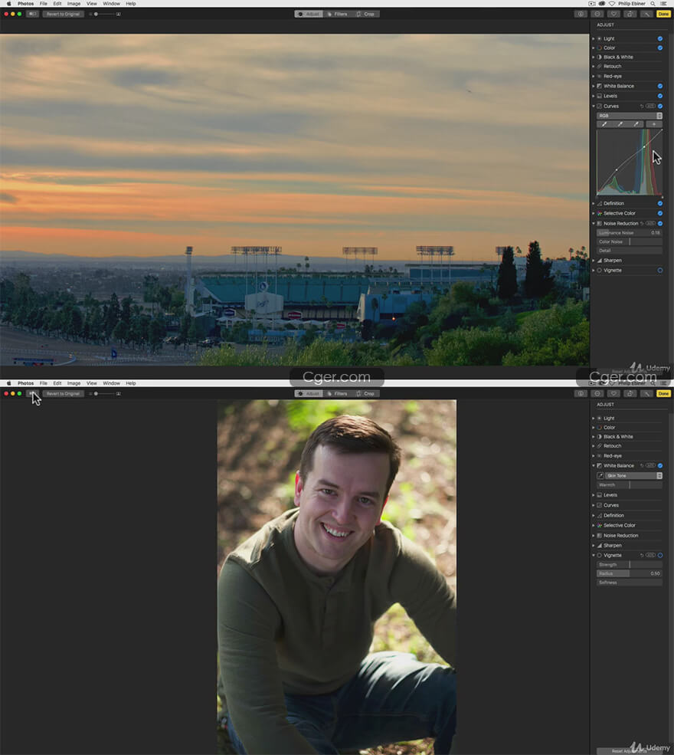The image size is (674, 755).
Task: Click the add point button in Curves
Action: pyautogui.click(x=653, y=124)
